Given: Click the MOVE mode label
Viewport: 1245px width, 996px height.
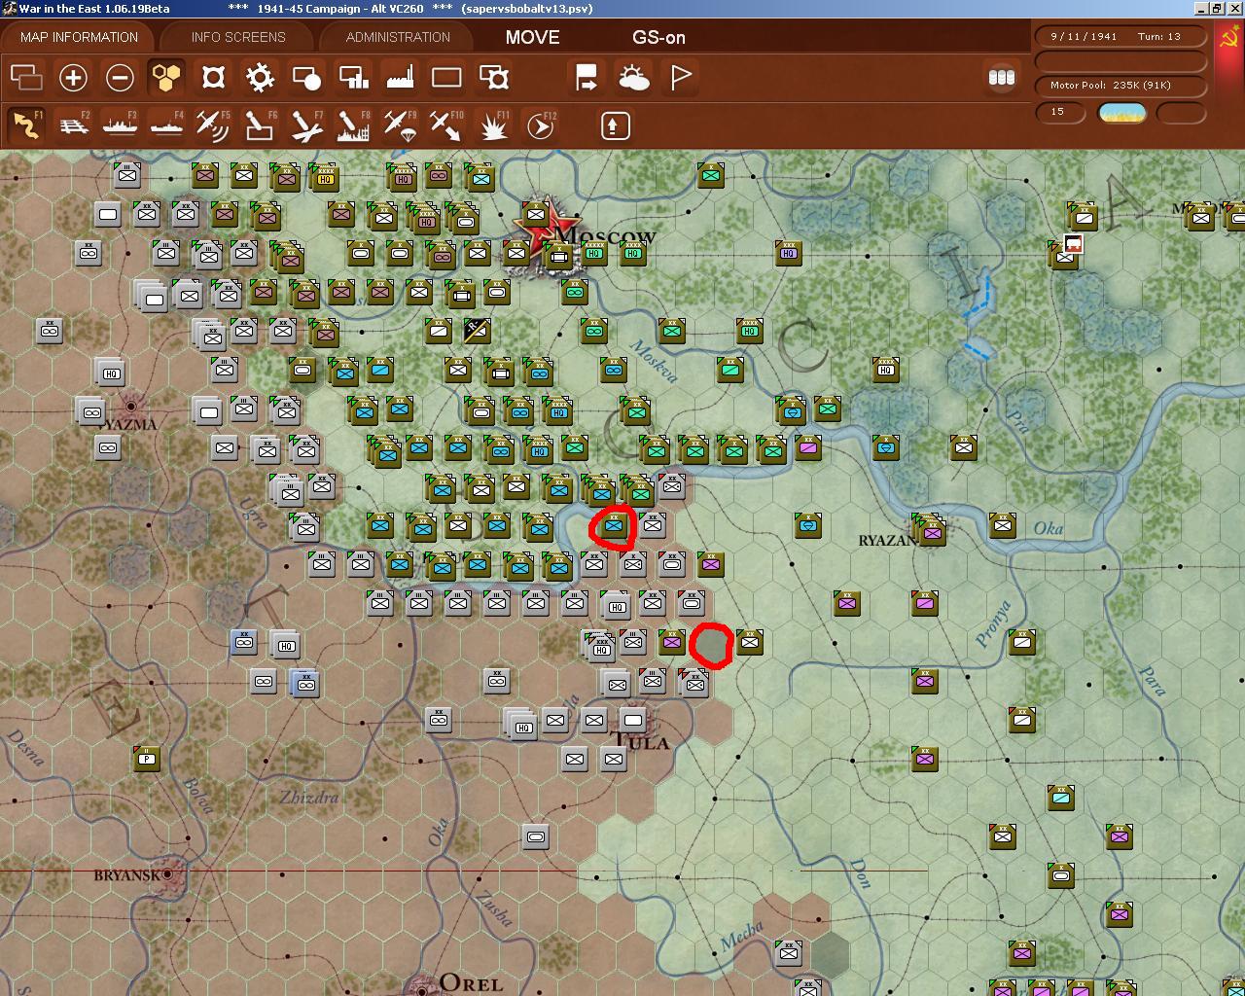Looking at the screenshot, I should point(532,37).
